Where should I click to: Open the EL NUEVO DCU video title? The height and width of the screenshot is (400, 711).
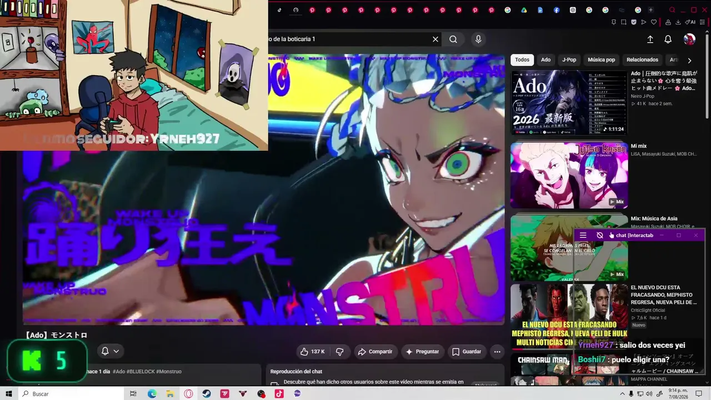coord(664,295)
